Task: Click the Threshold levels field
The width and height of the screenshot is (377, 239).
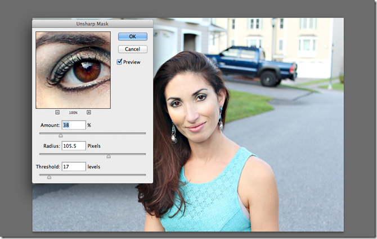Action: coord(74,167)
